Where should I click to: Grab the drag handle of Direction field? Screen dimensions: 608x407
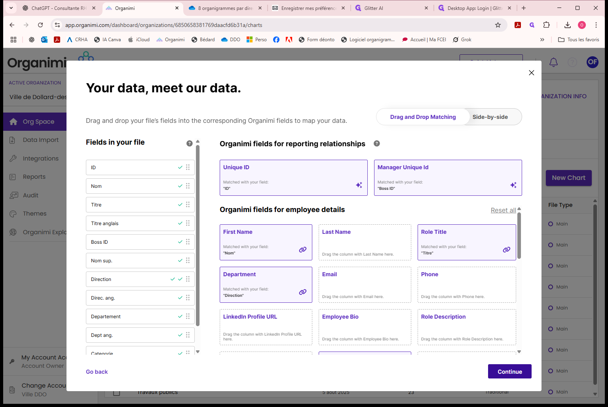tap(188, 279)
